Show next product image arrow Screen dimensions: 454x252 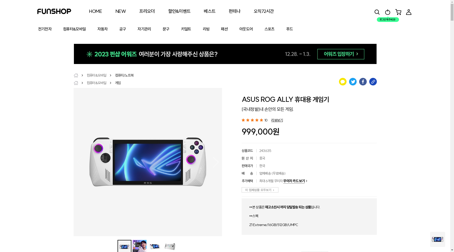[216, 162]
